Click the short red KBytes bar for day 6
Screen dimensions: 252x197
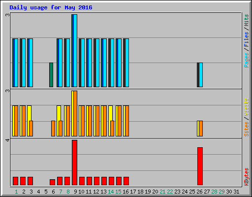(x=53, y=182)
